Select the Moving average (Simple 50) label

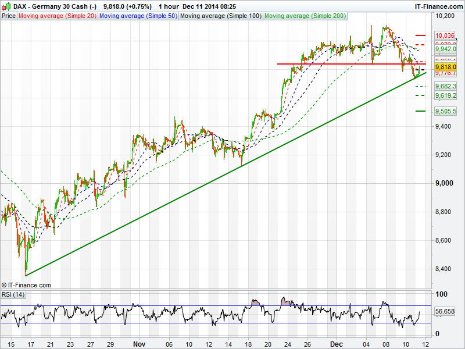tap(138, 16)
